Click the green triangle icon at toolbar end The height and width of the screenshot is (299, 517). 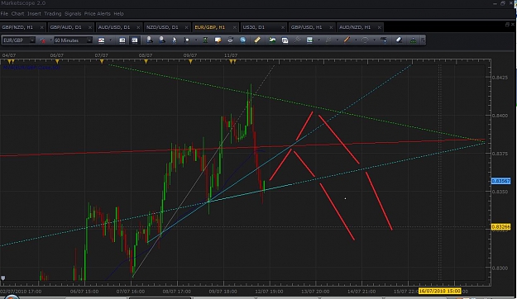tap(413, 40)
